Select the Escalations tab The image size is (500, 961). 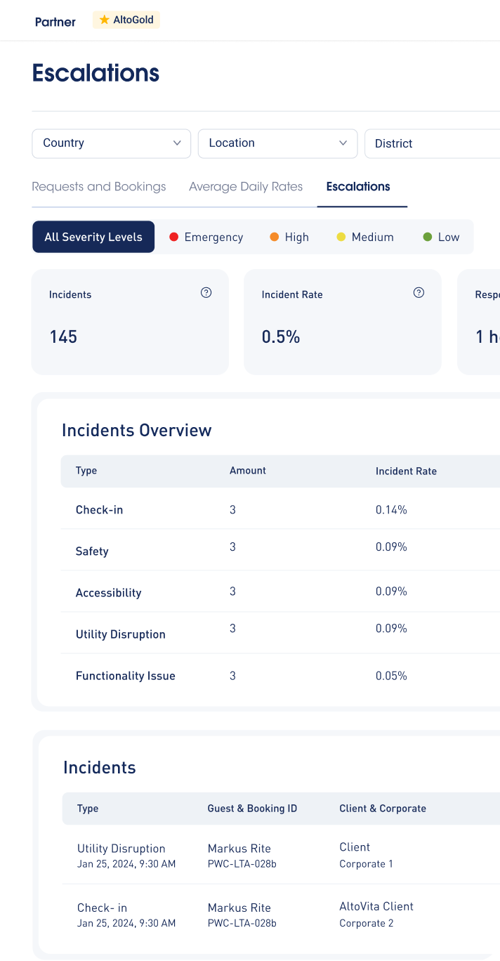[358, 187]
